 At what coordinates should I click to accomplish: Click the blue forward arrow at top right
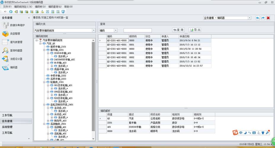(263, 18)
